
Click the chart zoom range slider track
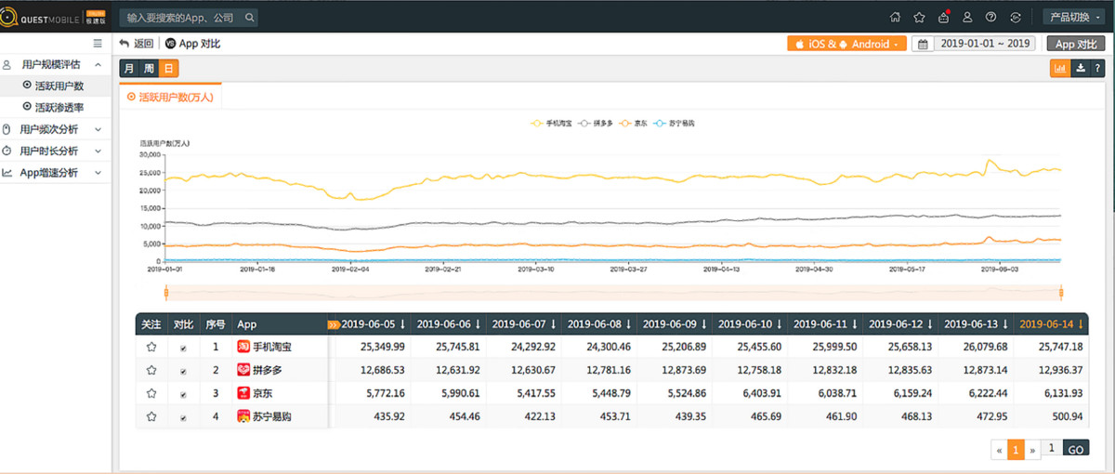point(613,293)
